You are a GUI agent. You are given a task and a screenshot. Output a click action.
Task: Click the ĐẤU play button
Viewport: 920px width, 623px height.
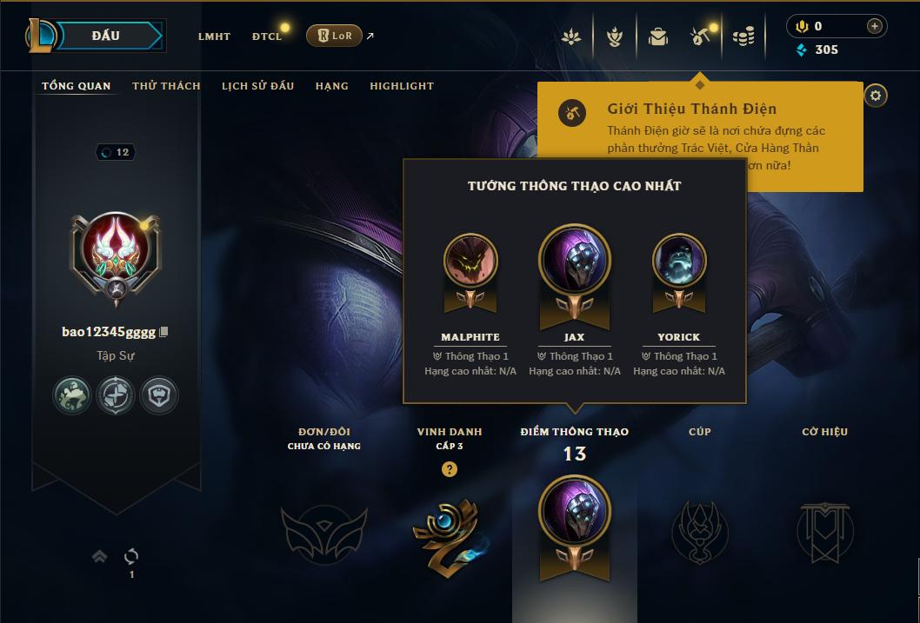coord(105,36)
